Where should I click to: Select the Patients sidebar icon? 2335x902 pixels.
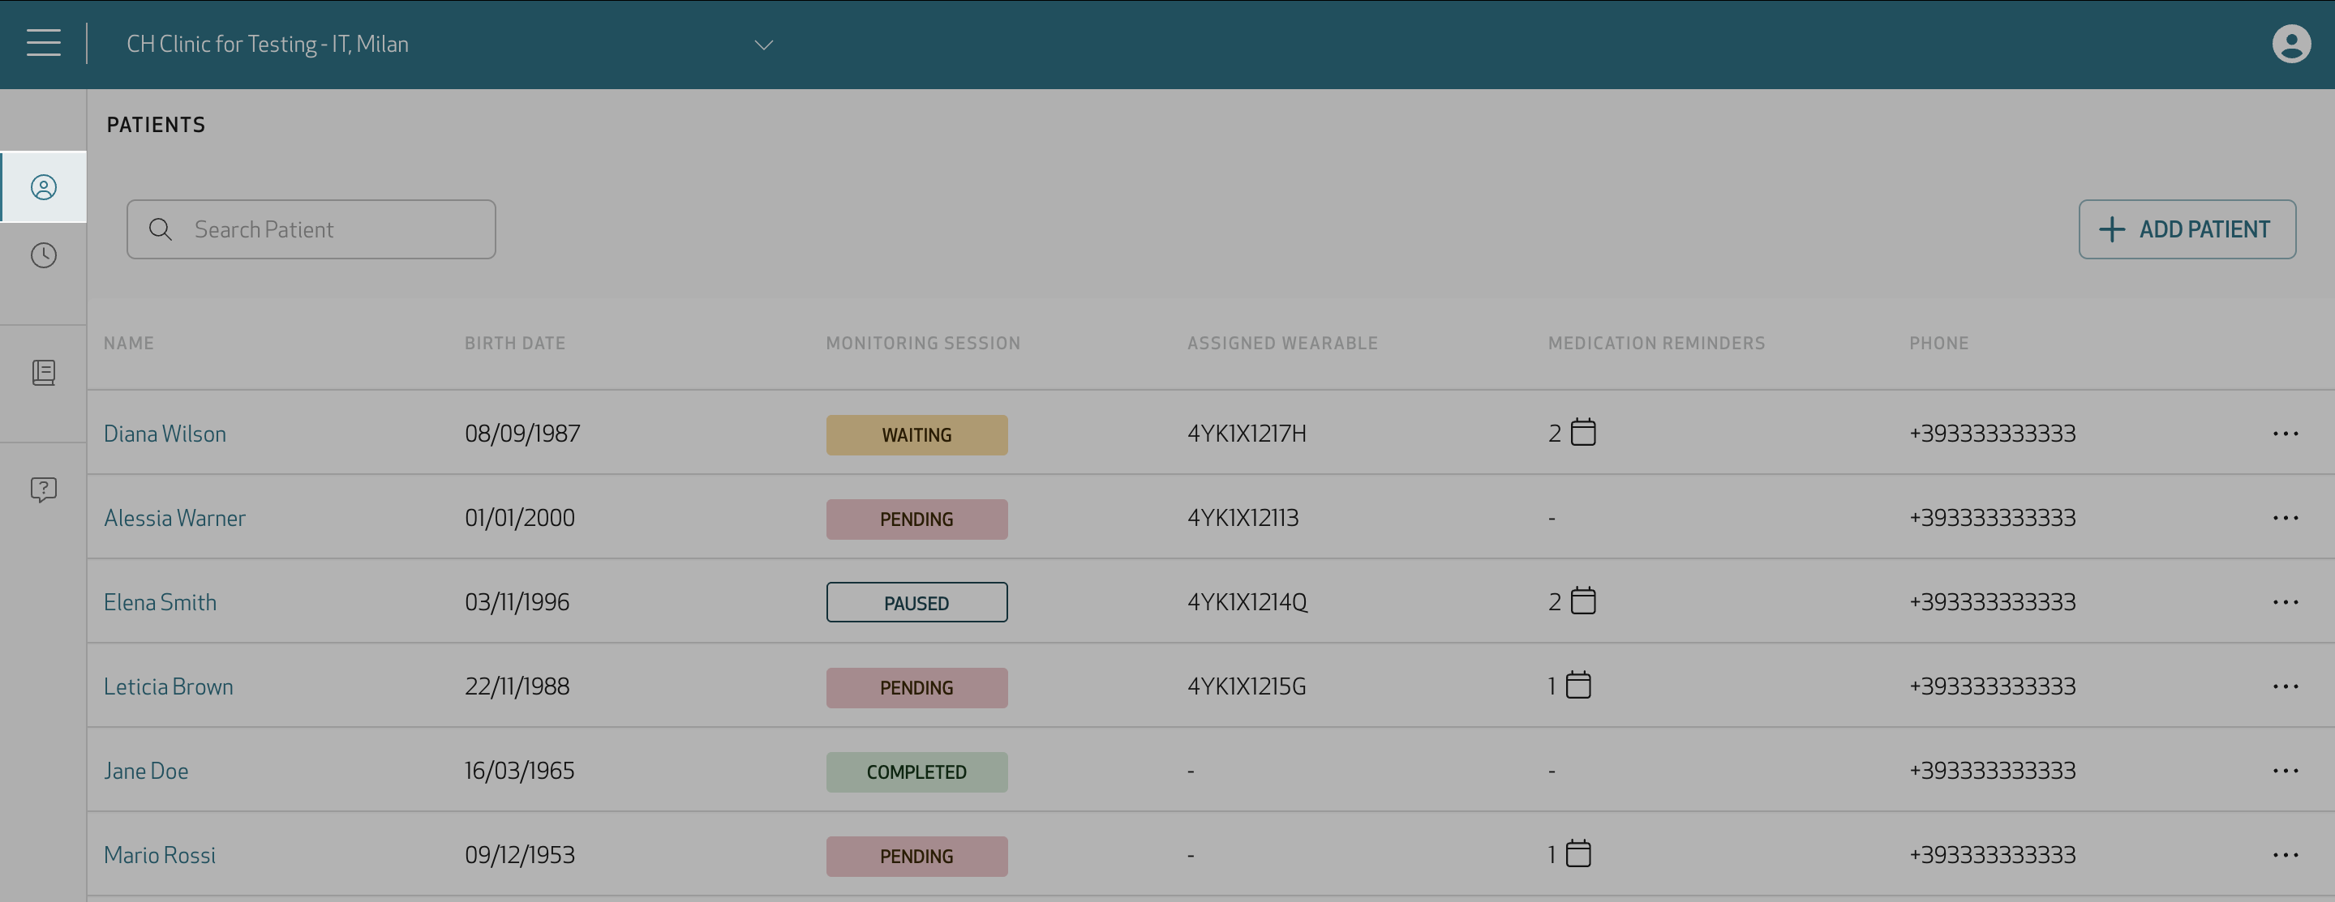[44, 187]
